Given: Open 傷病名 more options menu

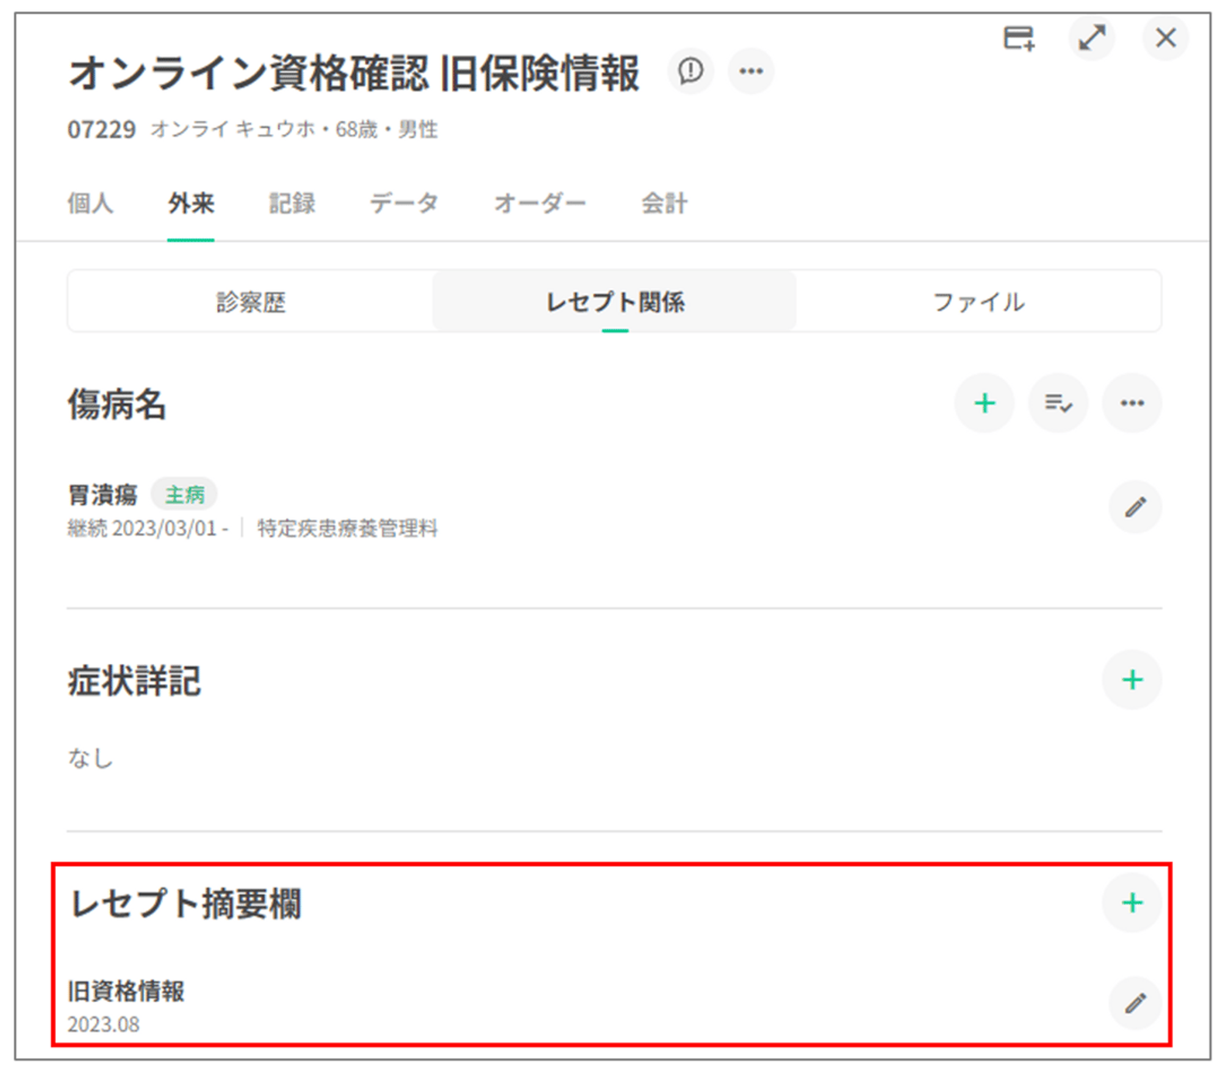Looking at the screenshot, I should pos(1132,402).
